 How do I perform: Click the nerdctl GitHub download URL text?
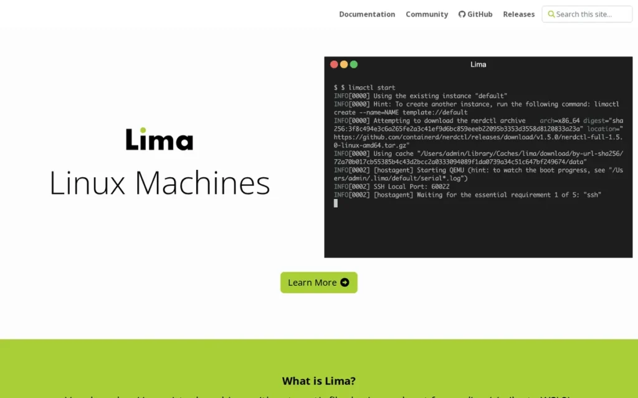click(x=478, y=141)
